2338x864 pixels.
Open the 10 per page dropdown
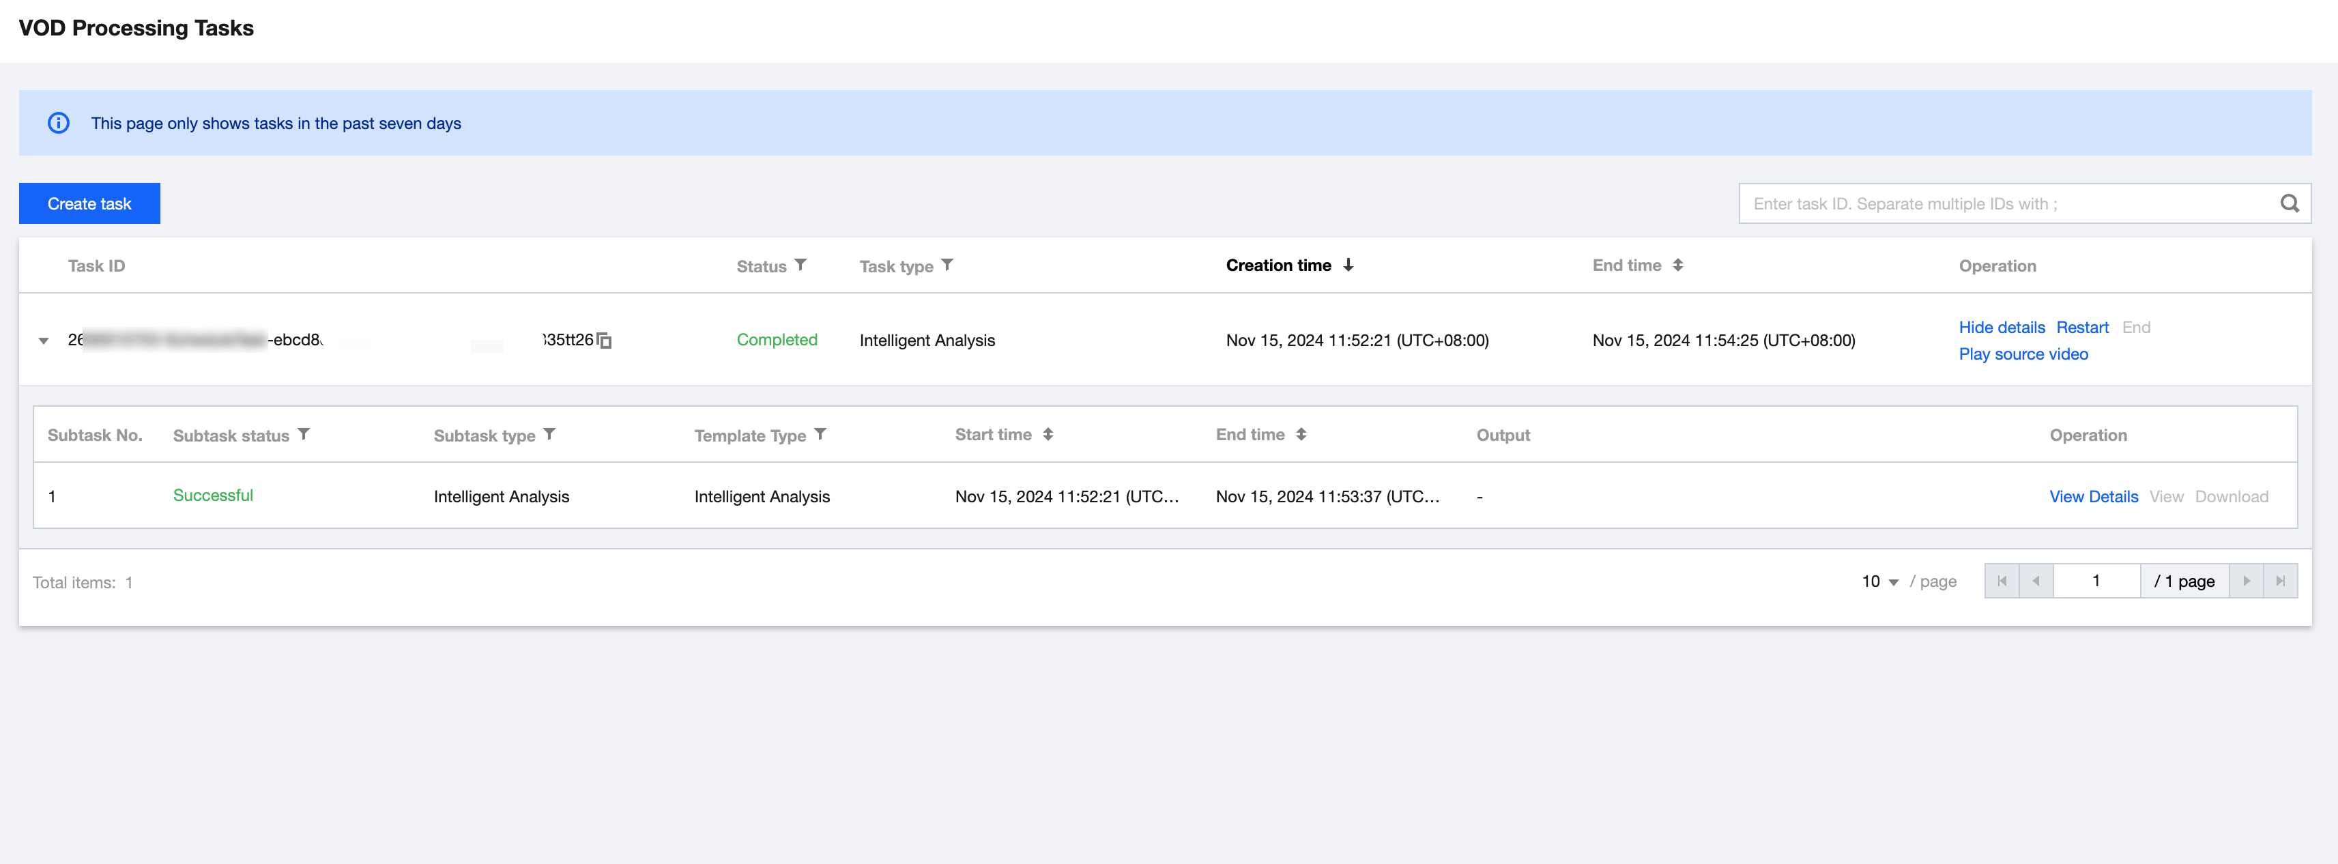click(x=1879, y=581)
